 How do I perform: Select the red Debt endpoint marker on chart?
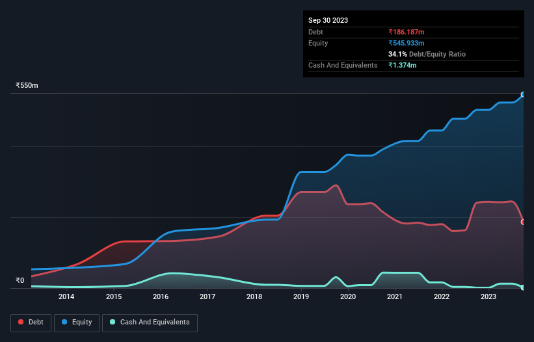(x=523, y=222)
